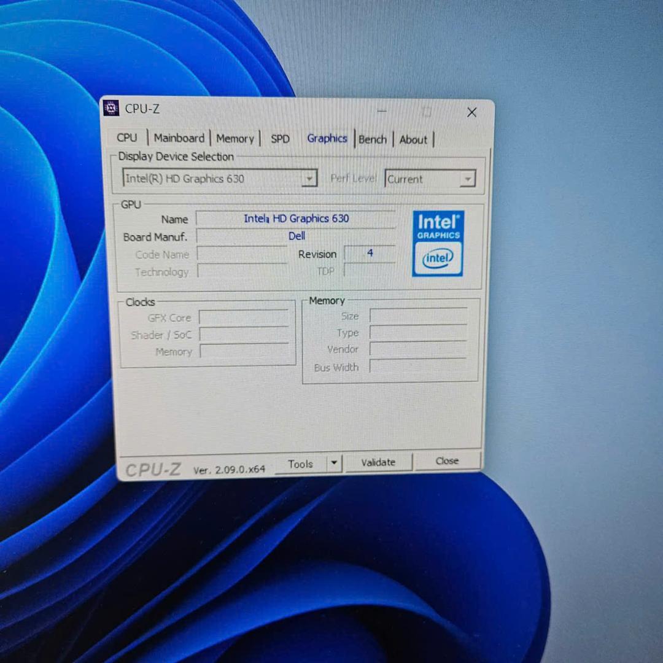Open the Mainboard tab
This screenshot has width=663, height=663.
point(179,138)
